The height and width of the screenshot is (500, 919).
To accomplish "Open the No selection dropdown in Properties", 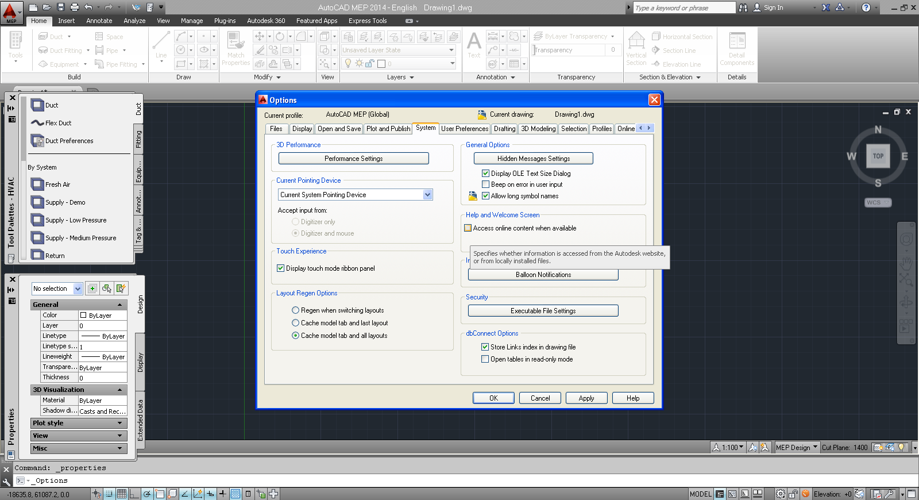I will pyautogui.click(x=78, y=289).
